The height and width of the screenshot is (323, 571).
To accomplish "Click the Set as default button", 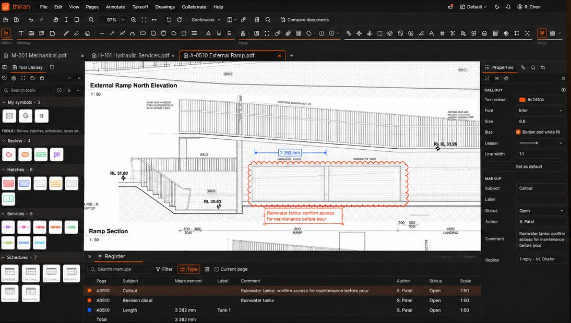I will tap(529, 166).
